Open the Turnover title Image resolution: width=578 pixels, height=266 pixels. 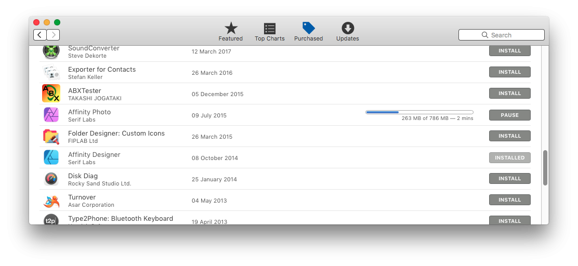pos(82,197)
